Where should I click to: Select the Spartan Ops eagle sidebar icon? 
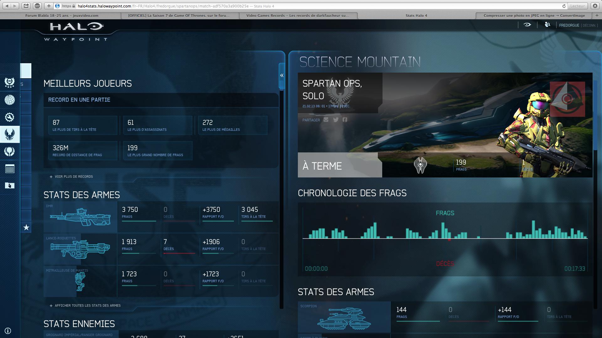click(10, 134)
